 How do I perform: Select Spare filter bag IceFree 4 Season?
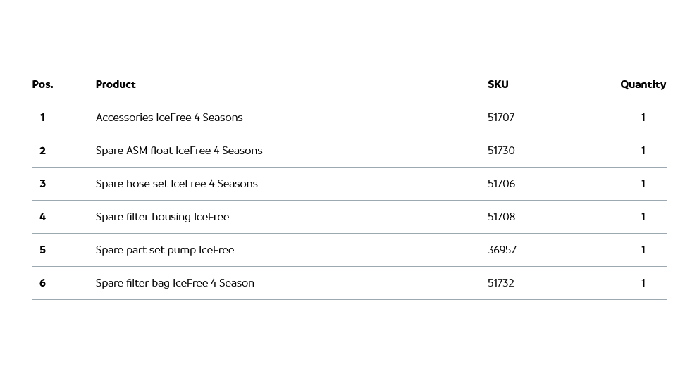175,283
